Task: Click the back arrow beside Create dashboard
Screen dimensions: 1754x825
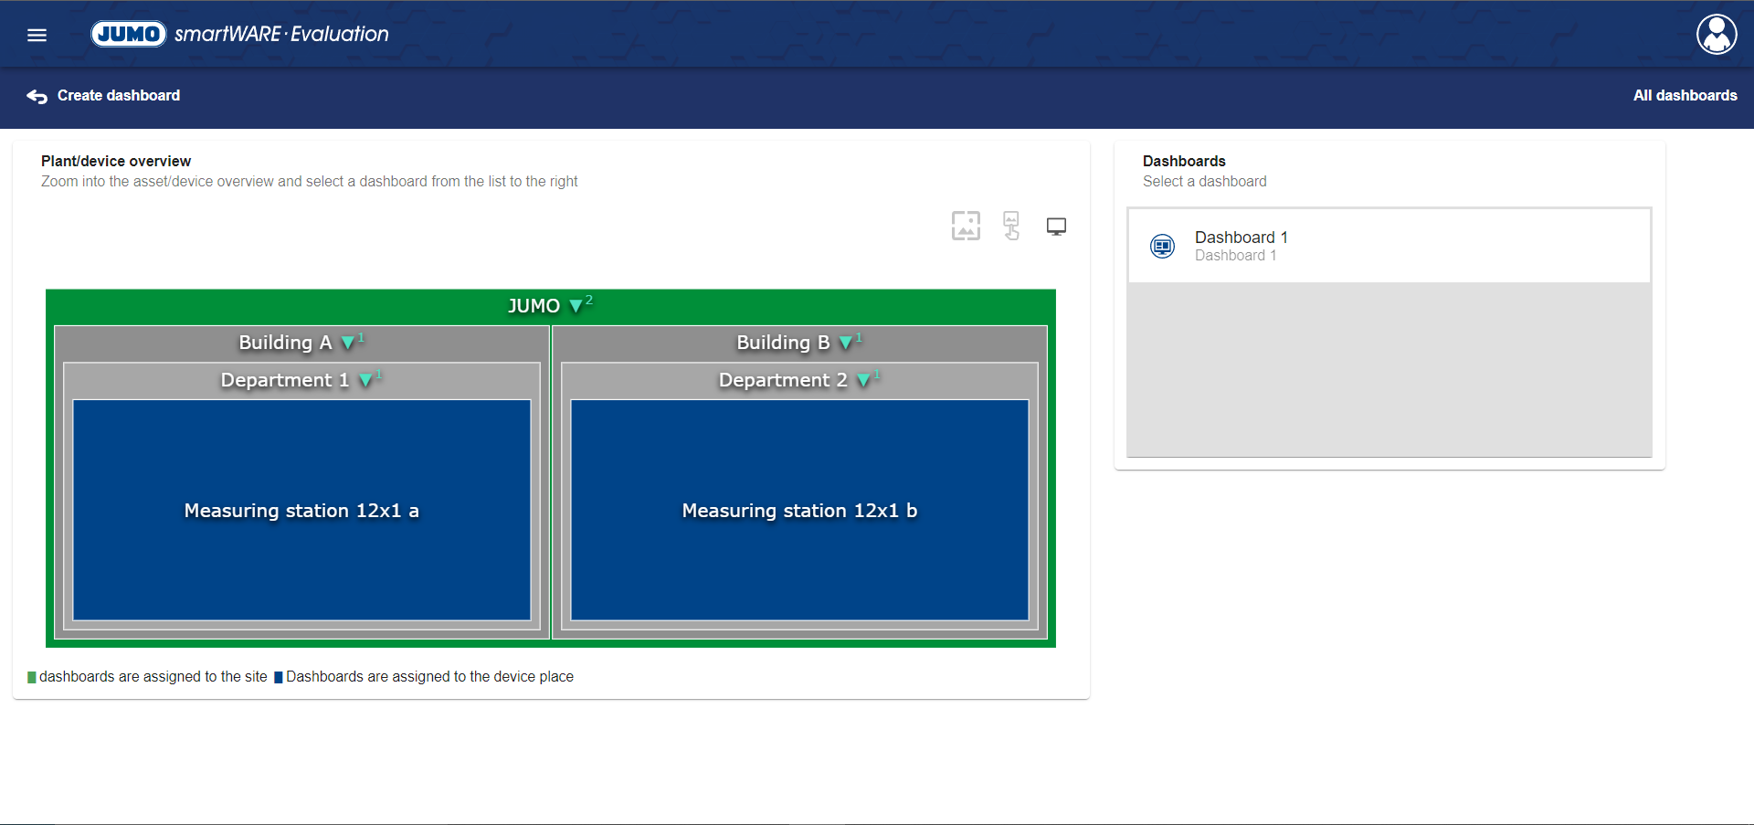Action: tap(37, 96)
